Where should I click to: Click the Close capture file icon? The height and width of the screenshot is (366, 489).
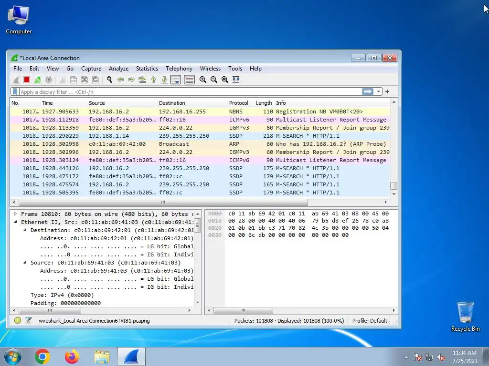[85, 80]
